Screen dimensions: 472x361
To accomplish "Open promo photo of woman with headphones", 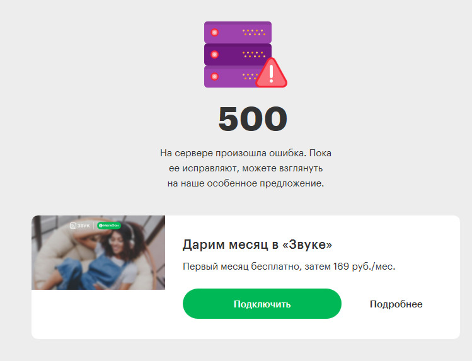I will [98, 253].
